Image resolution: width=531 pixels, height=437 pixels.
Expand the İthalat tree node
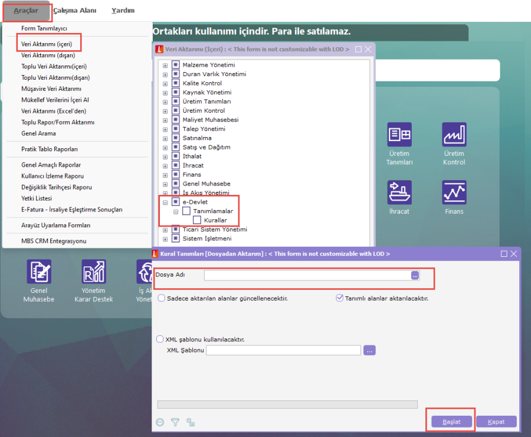click(x=165, y=156)
